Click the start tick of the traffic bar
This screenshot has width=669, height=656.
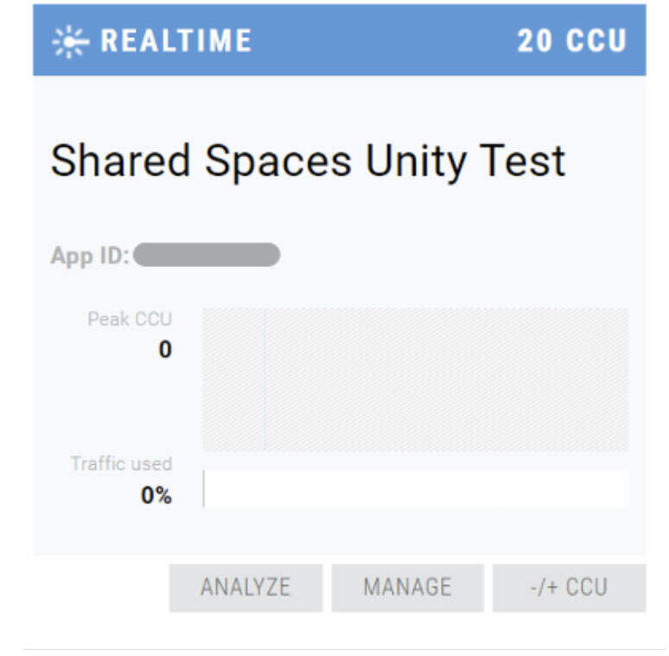coord(204,489)
